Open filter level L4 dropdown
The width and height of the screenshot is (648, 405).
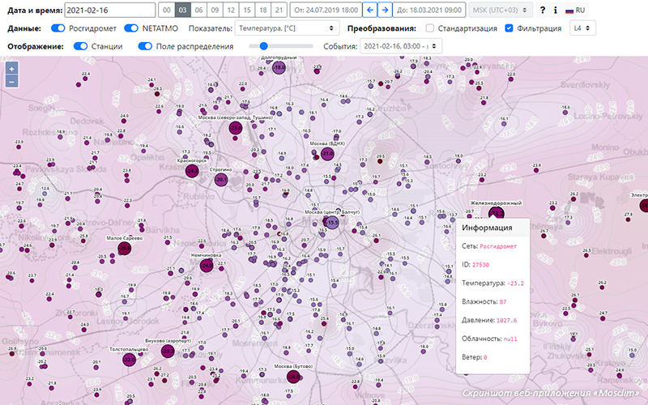click(582, 28)
